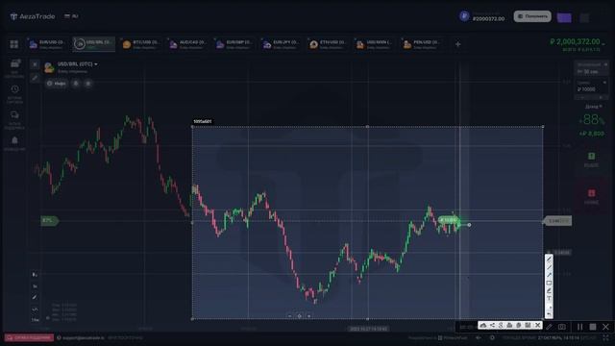Select the text tool in snipping toolbar
Screen dimensions: 615x346
[549, 299]
